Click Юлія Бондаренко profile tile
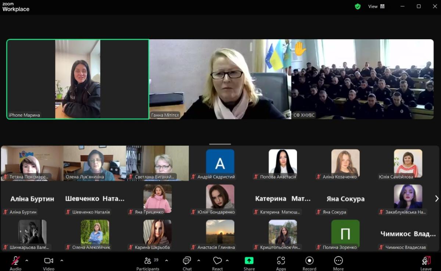 tap(220, 198)
